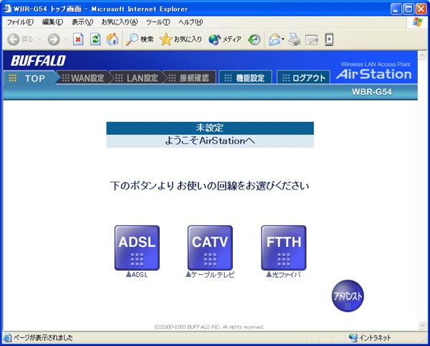Switch to the LAN設定 tab
Screen dimensions: 430x346
137,78
